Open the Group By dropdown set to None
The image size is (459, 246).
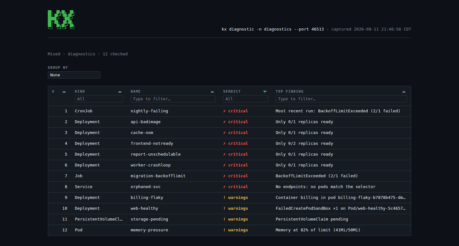coord(74,75)
